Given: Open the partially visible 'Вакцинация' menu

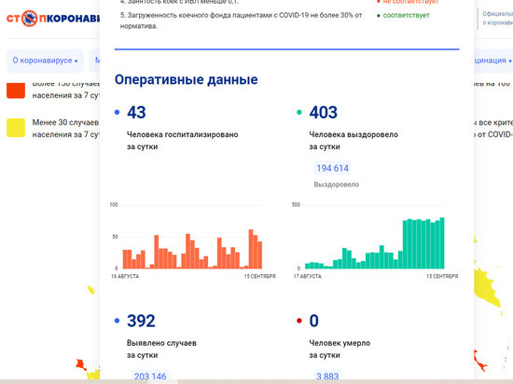Looking at the screenshot, I should point(493,61).
